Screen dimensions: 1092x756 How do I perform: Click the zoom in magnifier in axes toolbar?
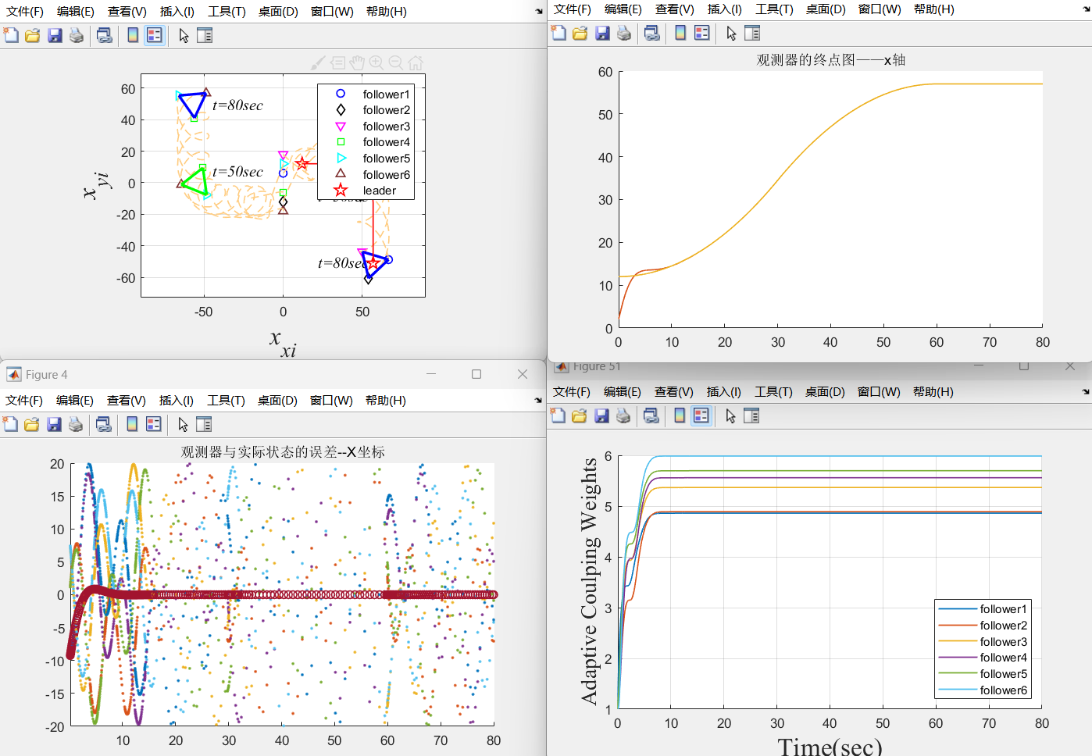tap(376, 62)
